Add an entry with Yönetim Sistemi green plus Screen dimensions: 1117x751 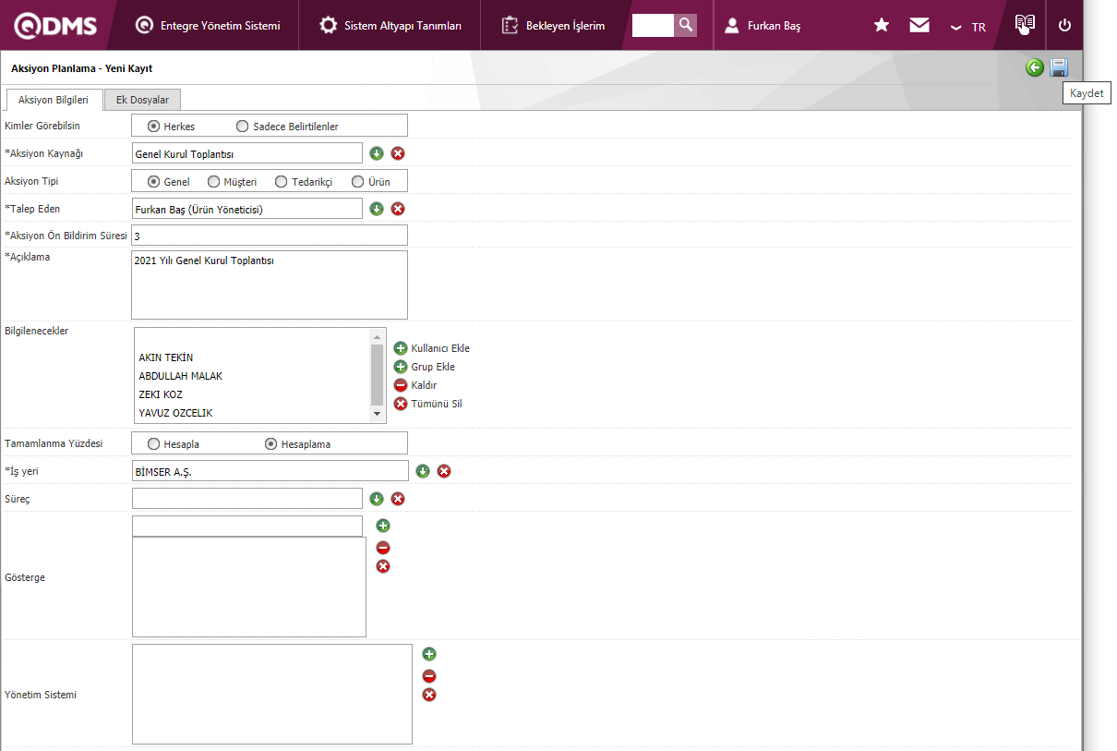[429, 654]
